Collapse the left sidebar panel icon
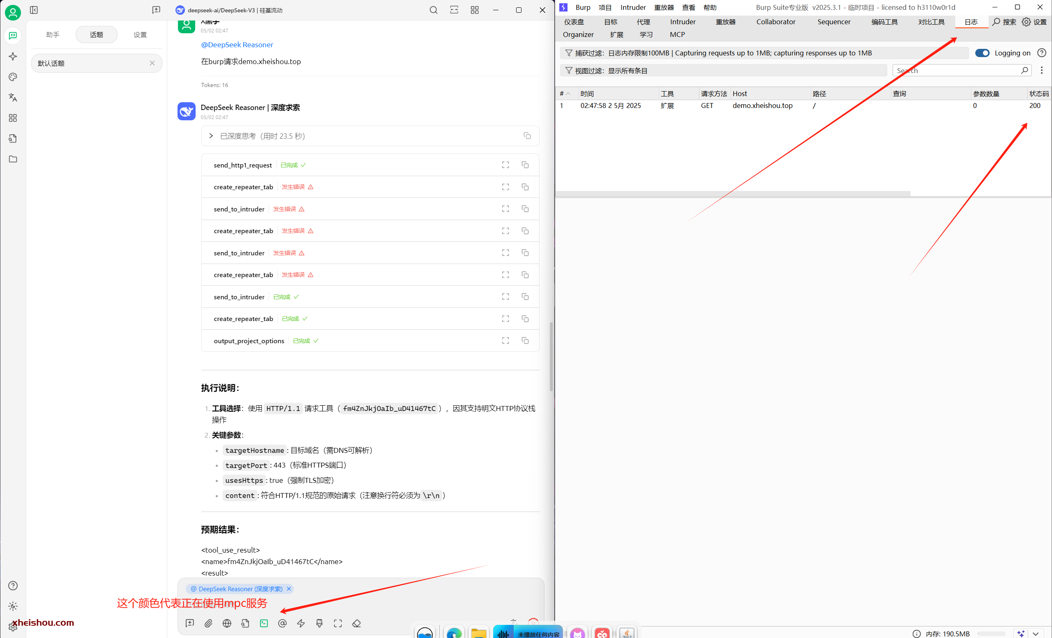The height and width of the screenshot is (638, 1052). click(34, 10)
